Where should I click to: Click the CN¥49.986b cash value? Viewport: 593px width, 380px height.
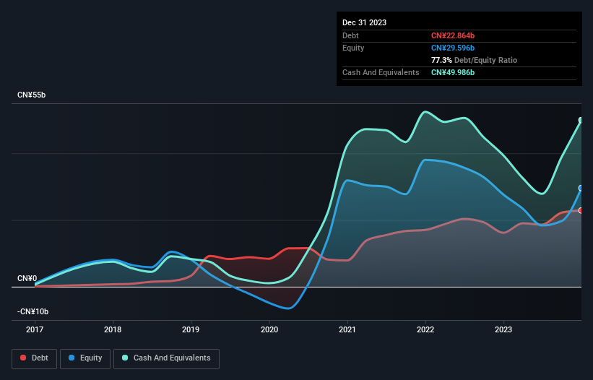pyautogui.click(x=453, y=72)
